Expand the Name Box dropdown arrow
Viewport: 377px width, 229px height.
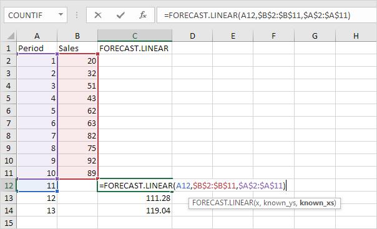(x=61, y=15)
